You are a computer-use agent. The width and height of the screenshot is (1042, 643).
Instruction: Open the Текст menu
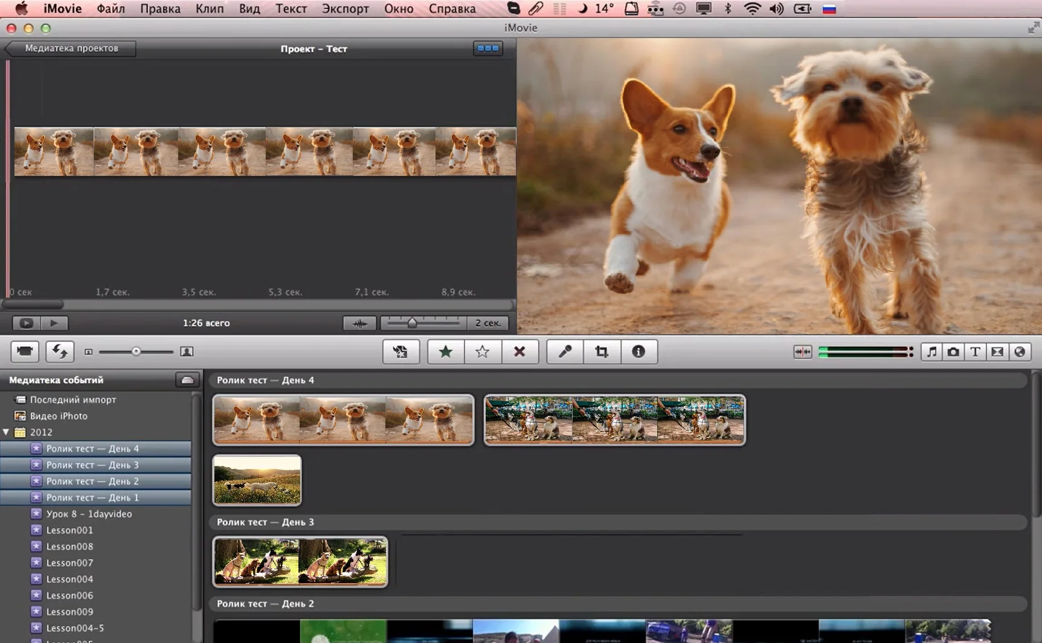tap(291, 8)
